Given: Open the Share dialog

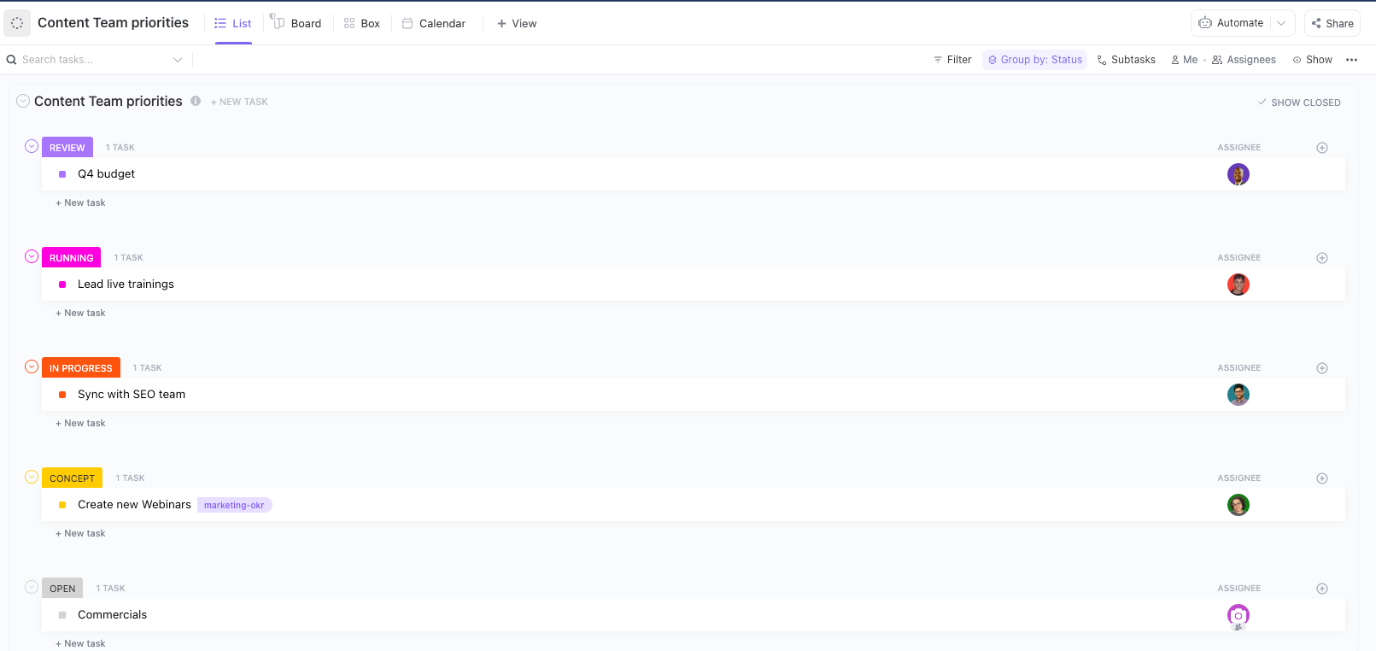Looking at the screenshot, I should click(x=1332, y=23).
